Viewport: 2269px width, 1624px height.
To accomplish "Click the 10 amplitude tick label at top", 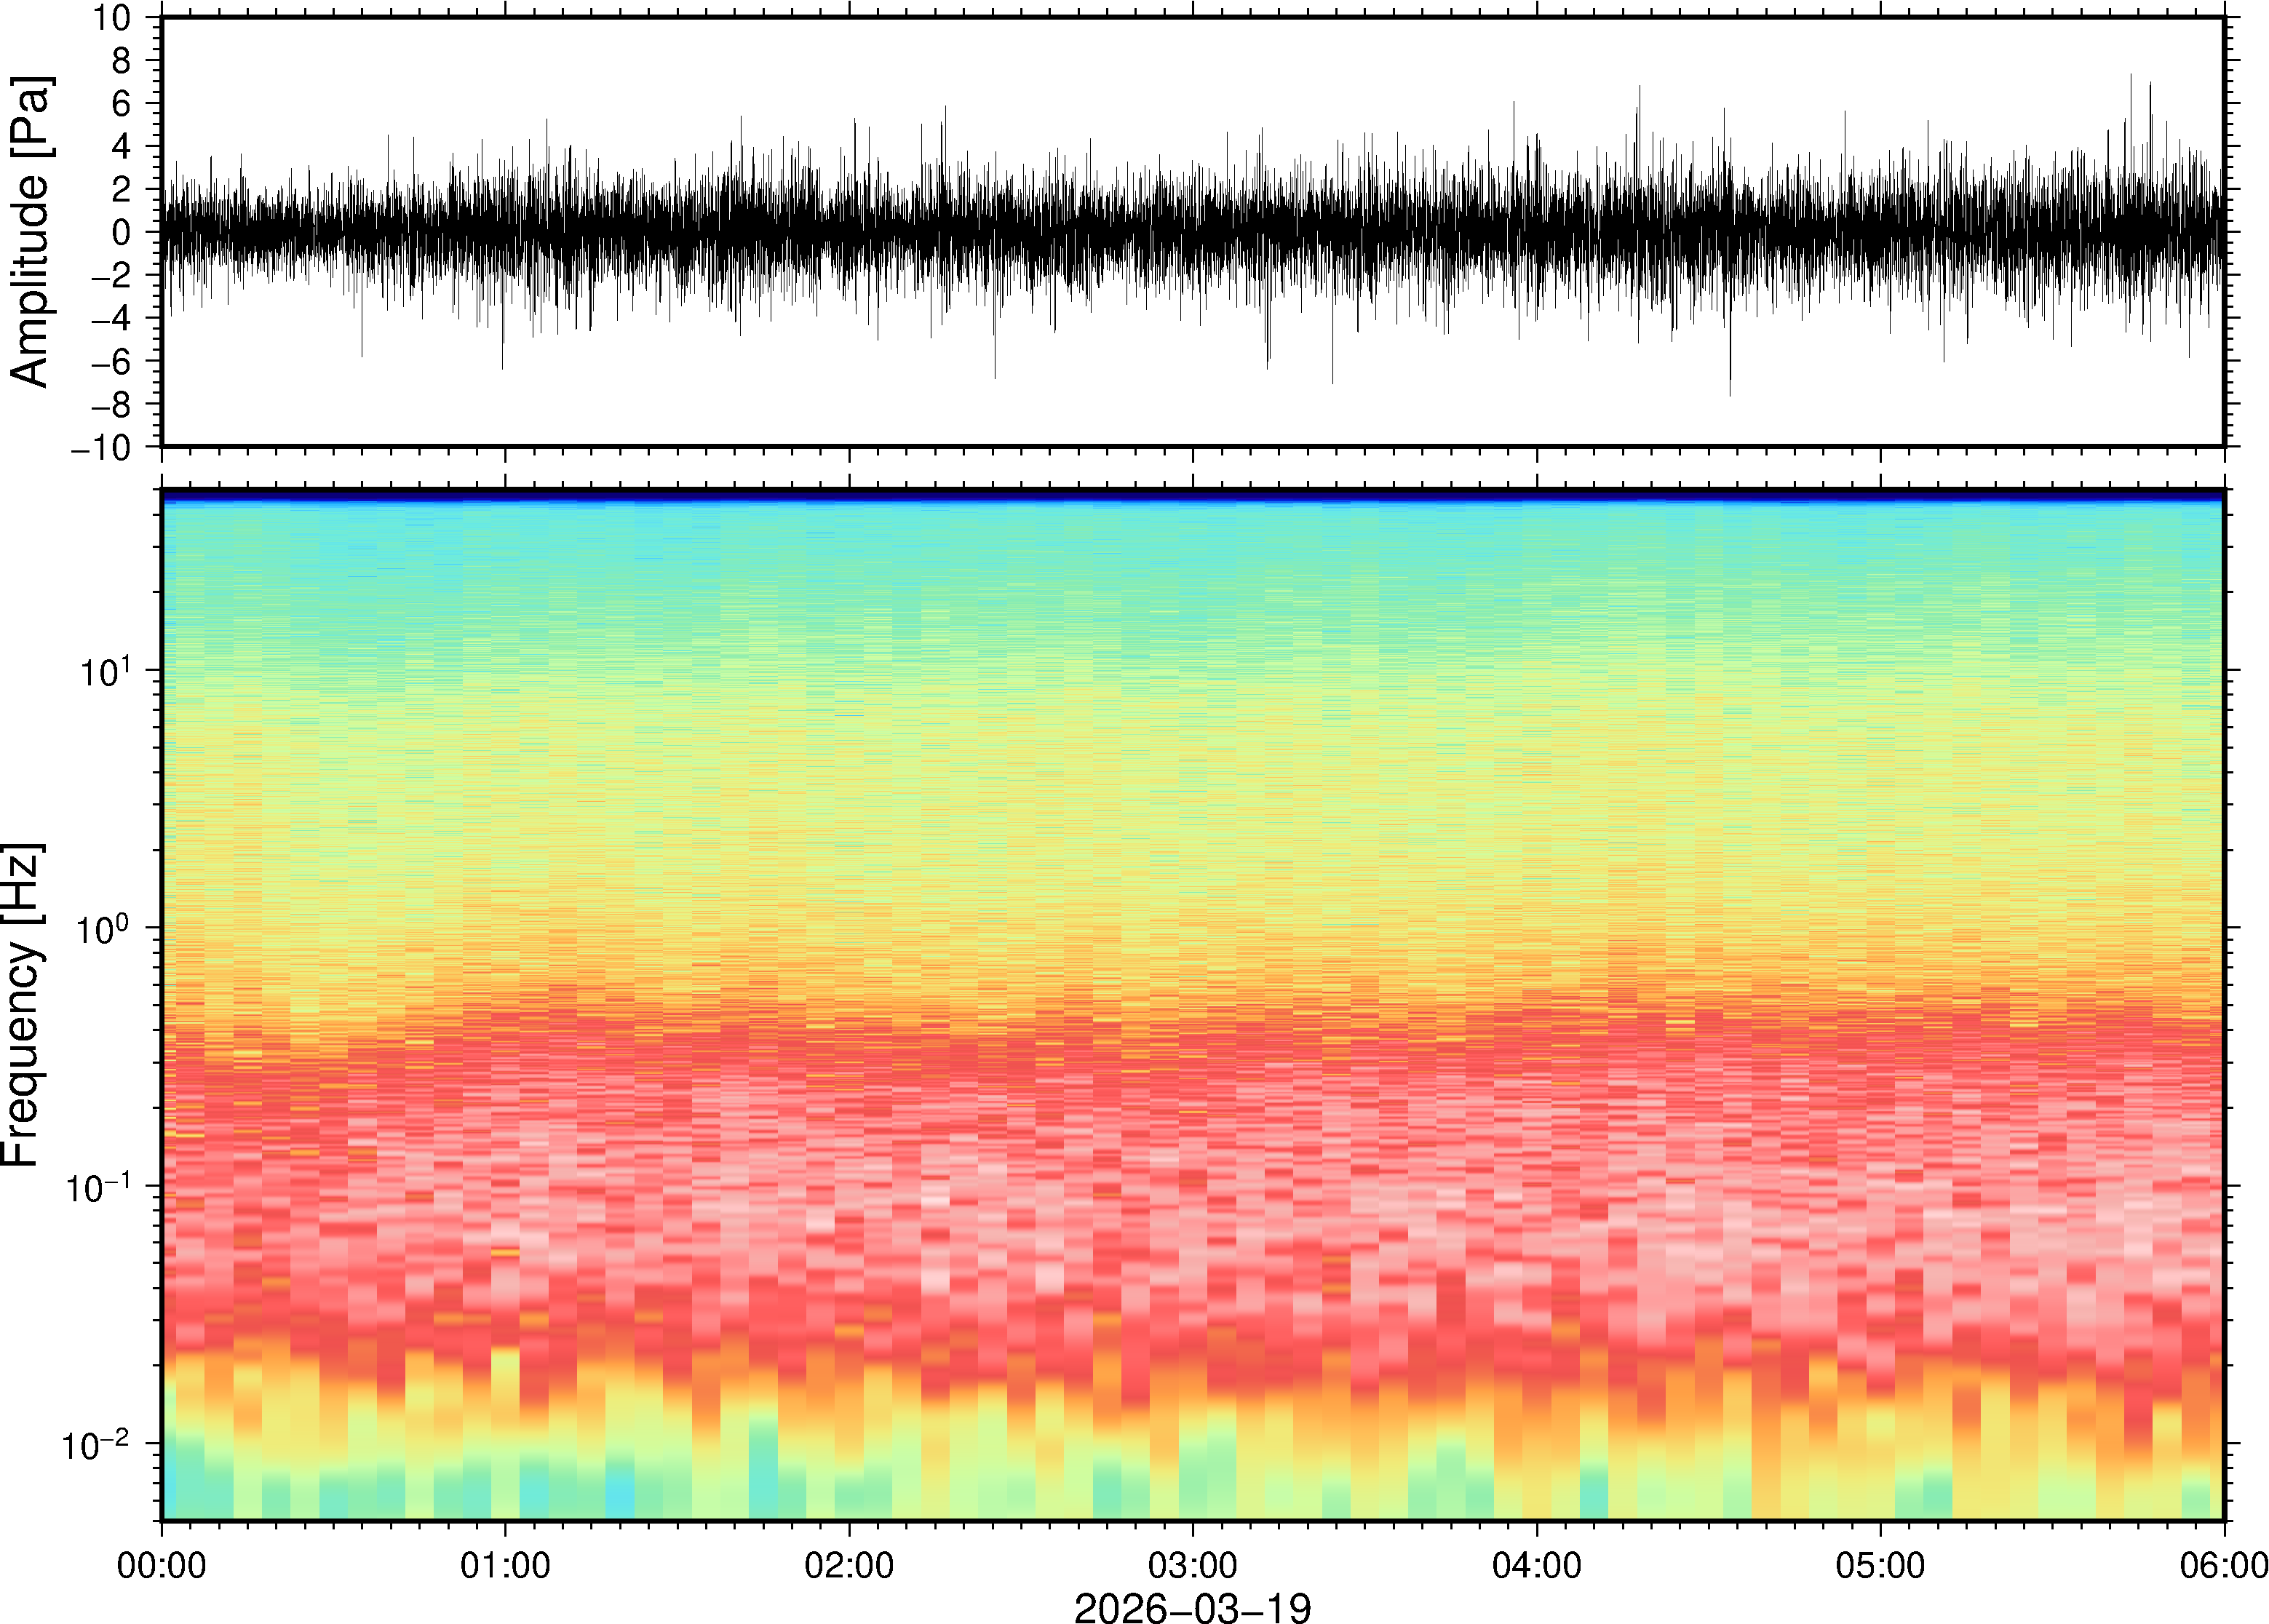I will coord(112,18).
